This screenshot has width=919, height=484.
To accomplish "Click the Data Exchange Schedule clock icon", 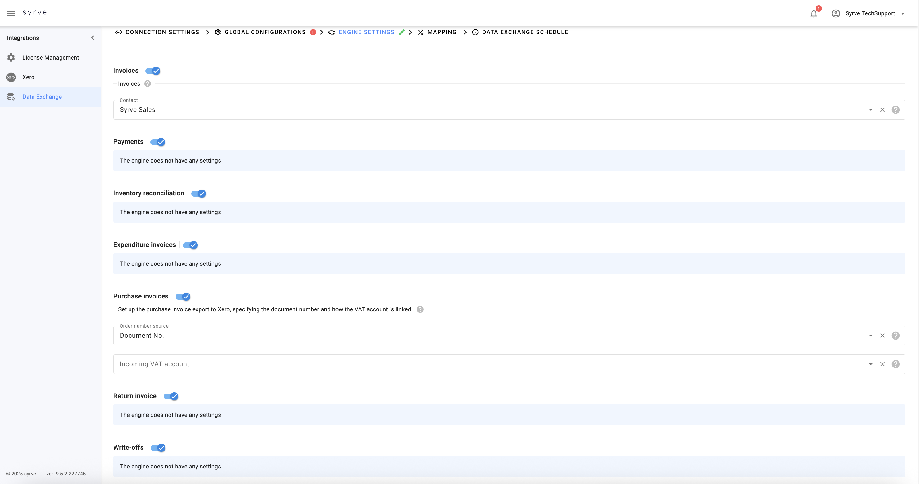I will (x=475, y=32).
